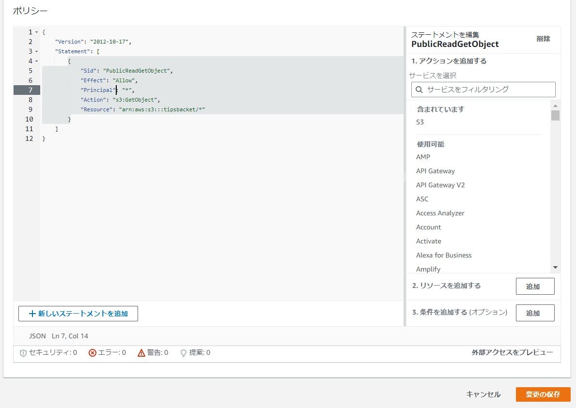Pick Account from available services
Screen dimensions: 576x408
click(x=428, y=227)
